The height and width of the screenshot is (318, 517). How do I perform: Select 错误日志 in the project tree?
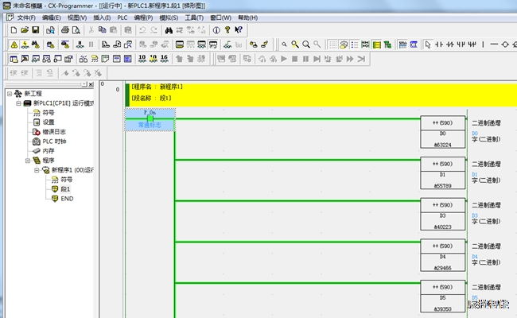53,132
